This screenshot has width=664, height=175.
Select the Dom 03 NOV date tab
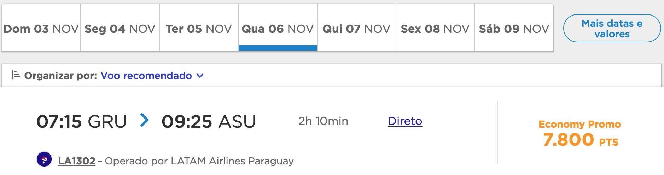41,28
